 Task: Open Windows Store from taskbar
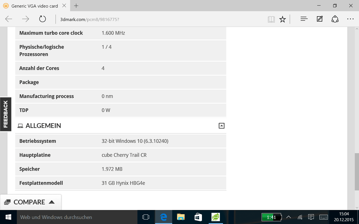(x=198, y=217)
